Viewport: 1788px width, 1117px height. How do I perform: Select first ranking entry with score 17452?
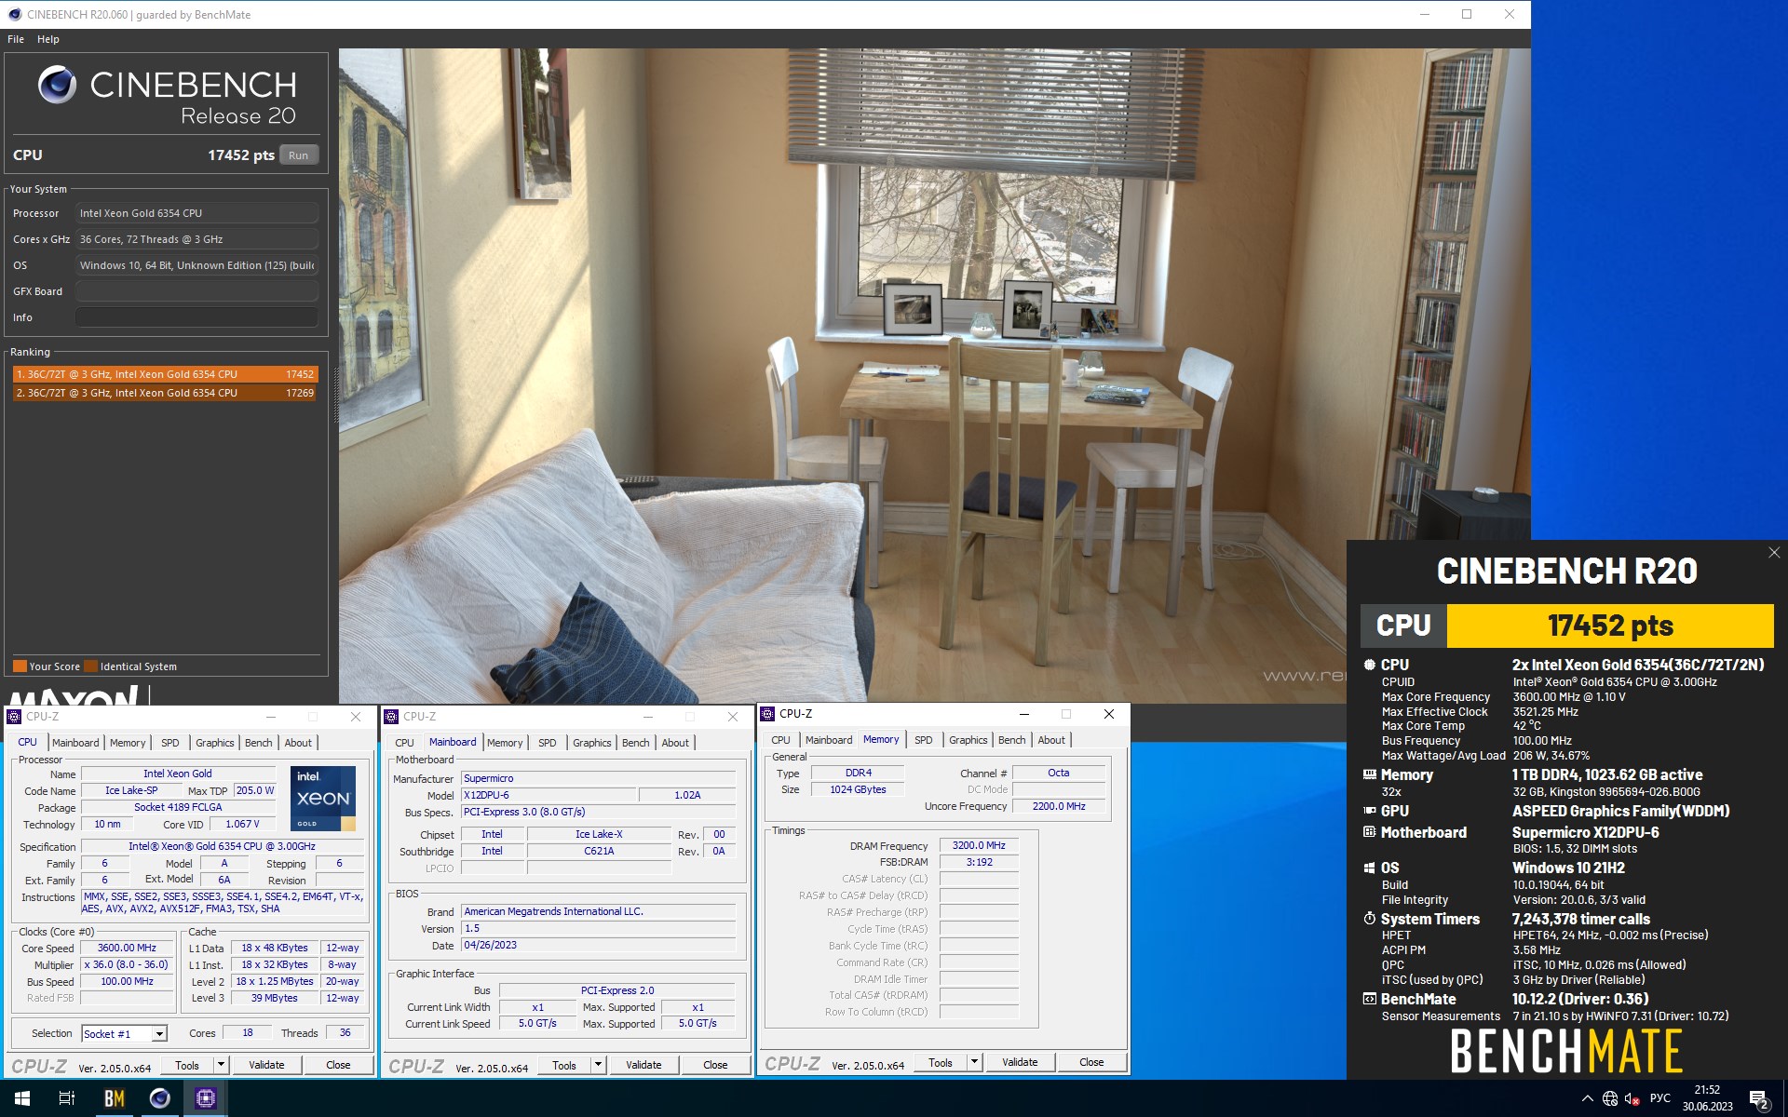click(x=165, y=374)
